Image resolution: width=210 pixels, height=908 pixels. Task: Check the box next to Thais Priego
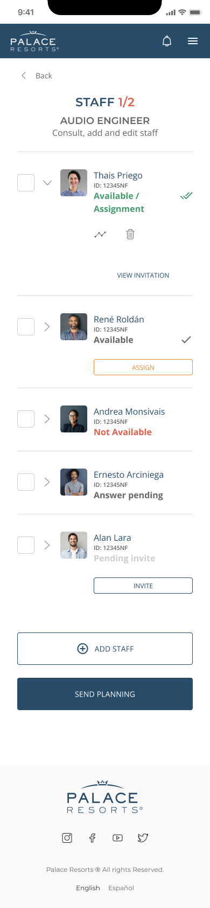coord(26,183)
